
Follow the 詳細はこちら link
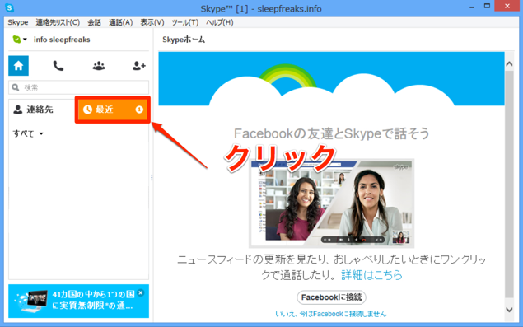click(x=371, y=275)
